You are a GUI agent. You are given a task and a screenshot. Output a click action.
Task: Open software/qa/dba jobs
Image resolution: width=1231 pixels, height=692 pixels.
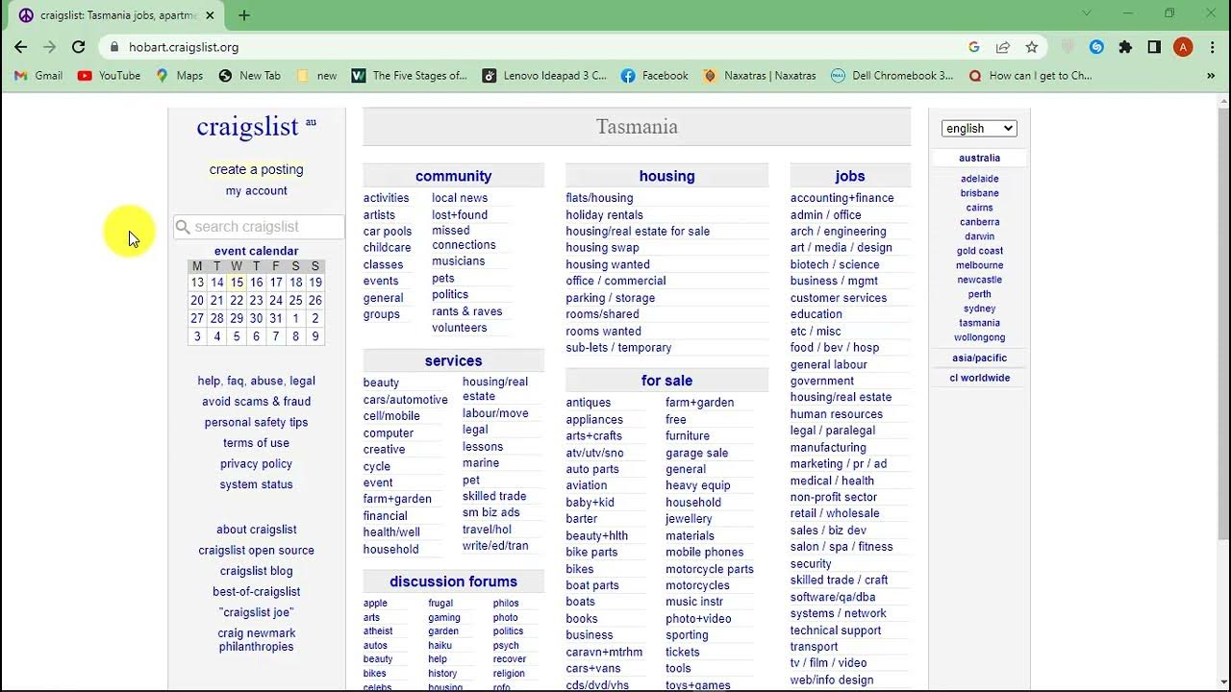coord(833,597)
